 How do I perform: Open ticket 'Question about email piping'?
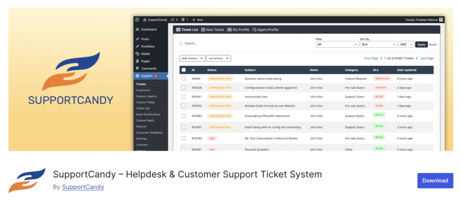[263, 79]
